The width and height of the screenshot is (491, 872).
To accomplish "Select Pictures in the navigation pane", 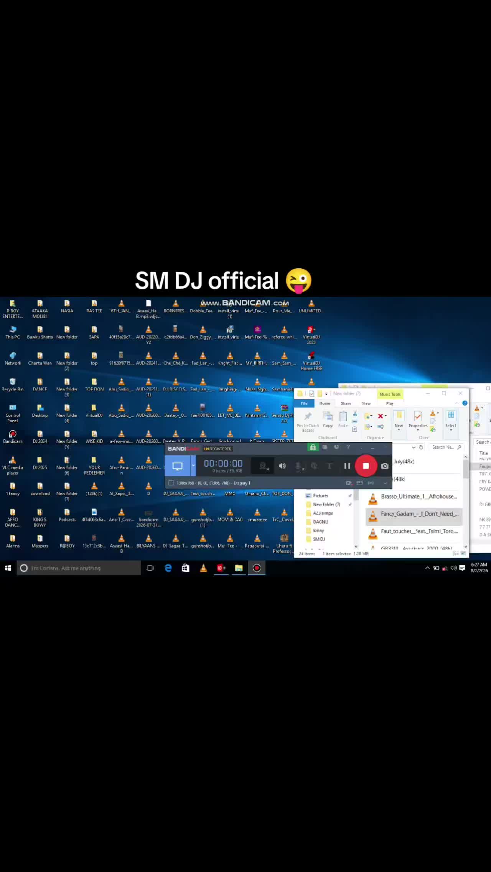I will pos(317,495).
